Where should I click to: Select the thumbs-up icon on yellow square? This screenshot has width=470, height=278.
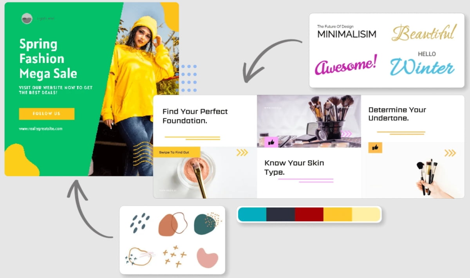[375, 148]
